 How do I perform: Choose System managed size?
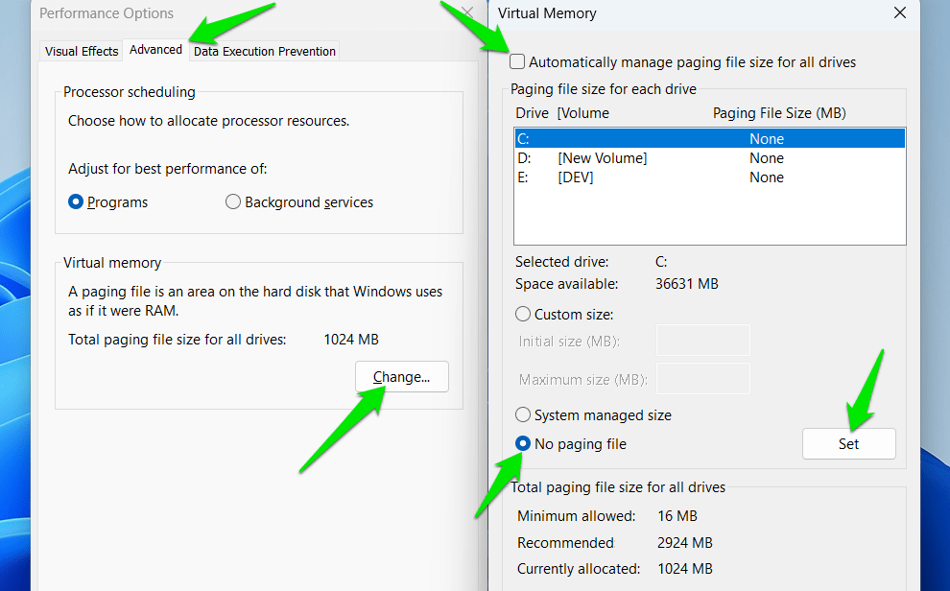pyautogui.click(x=524, y=414)
